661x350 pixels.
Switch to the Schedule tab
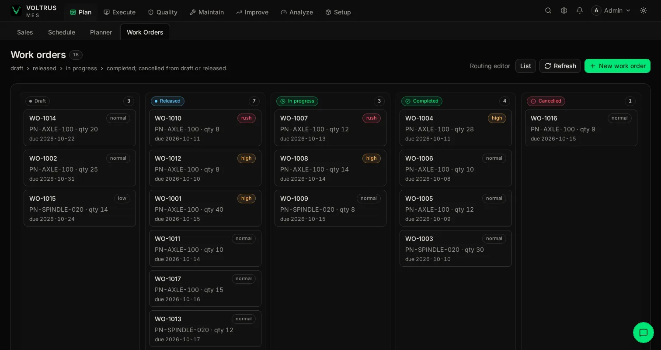(x=62, y=32)
